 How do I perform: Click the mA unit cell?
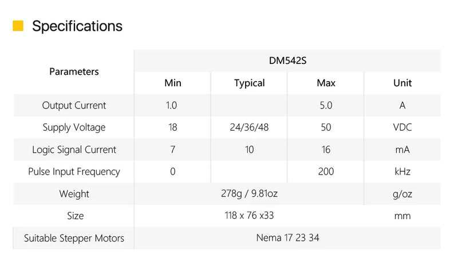coord(402,150)
